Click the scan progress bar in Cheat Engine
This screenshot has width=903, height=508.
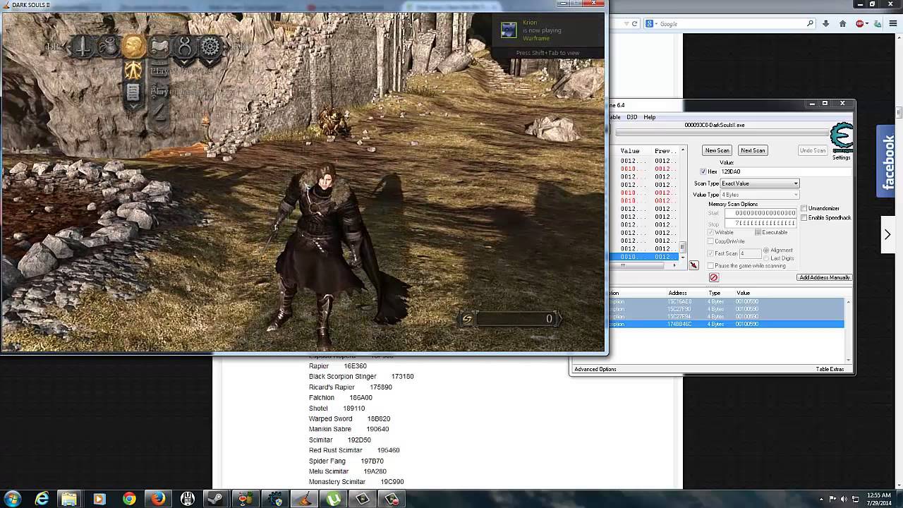721,133
